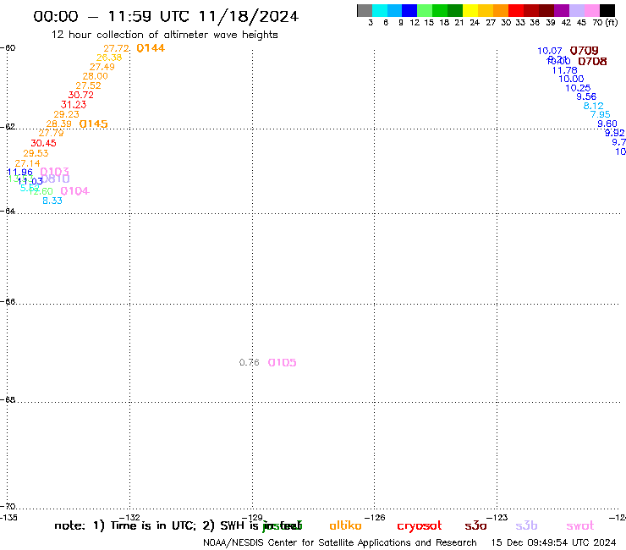Select the pink swatch in the legend bar
This screenshot has height=550, width=626.
tap(592, 10)
